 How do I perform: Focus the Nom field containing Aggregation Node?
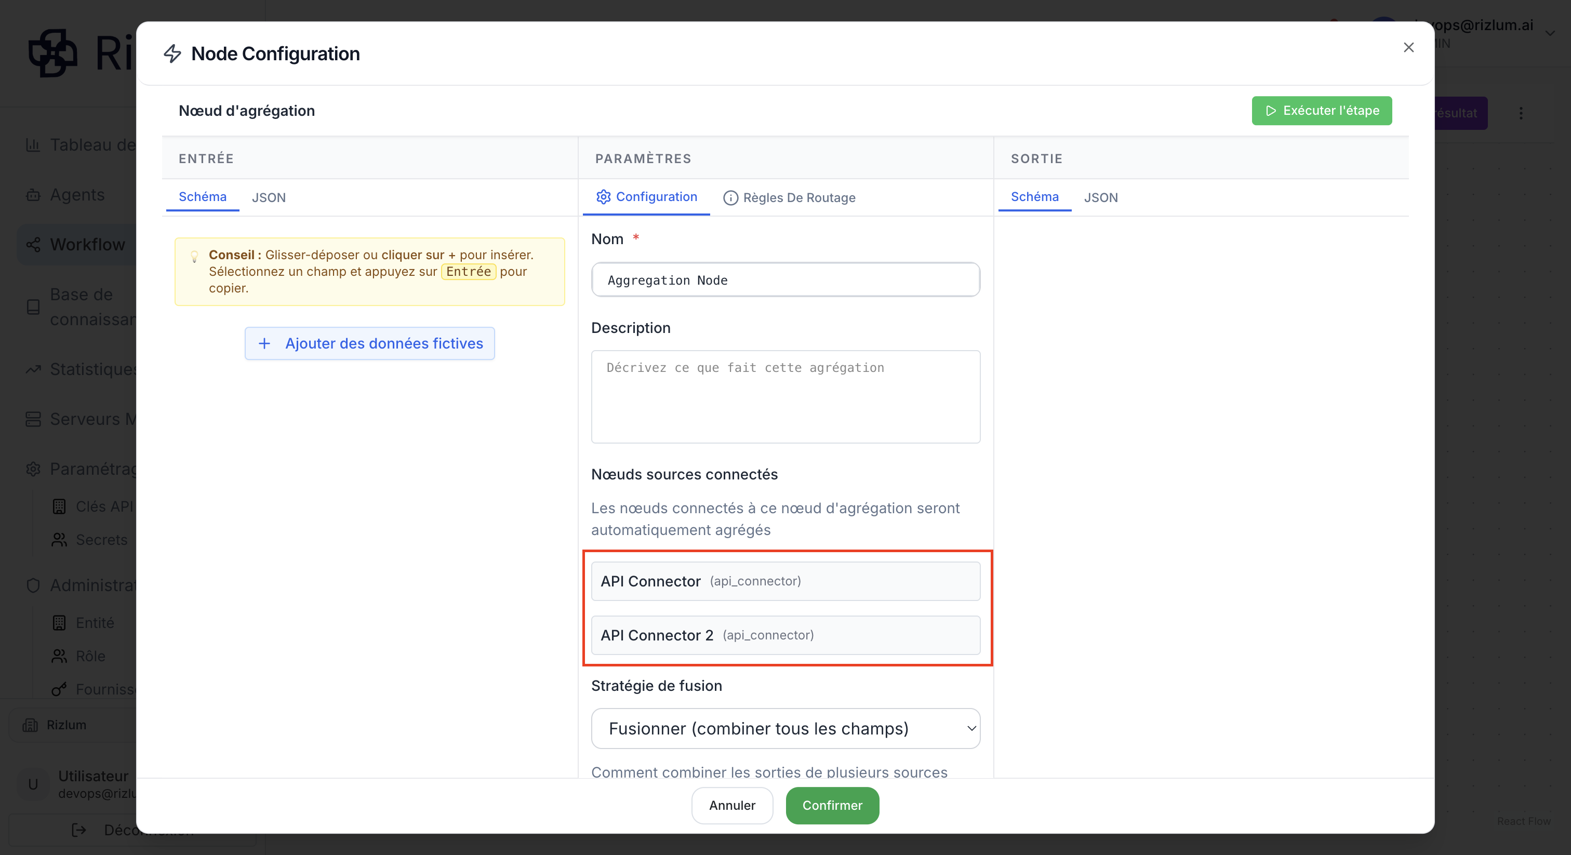click(x=785, y=280)
